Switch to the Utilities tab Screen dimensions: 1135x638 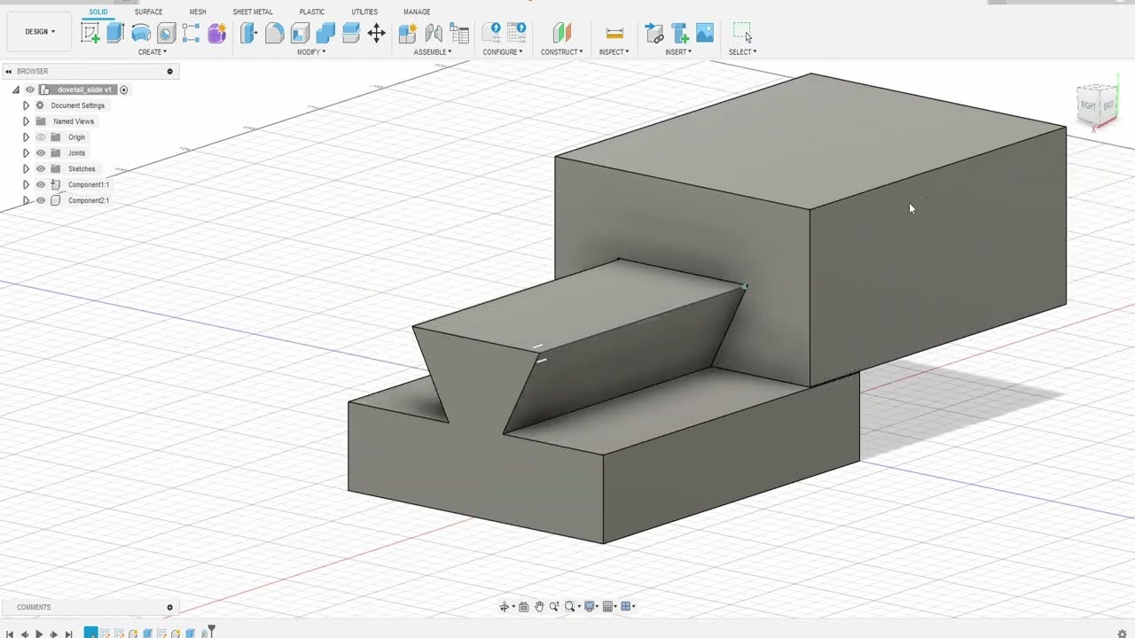[364, 12]
